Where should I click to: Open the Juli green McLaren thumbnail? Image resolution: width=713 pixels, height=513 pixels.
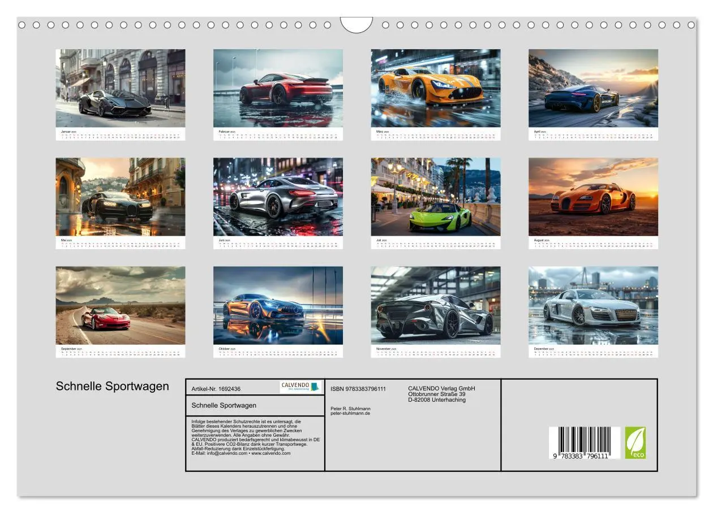[436, 197]
